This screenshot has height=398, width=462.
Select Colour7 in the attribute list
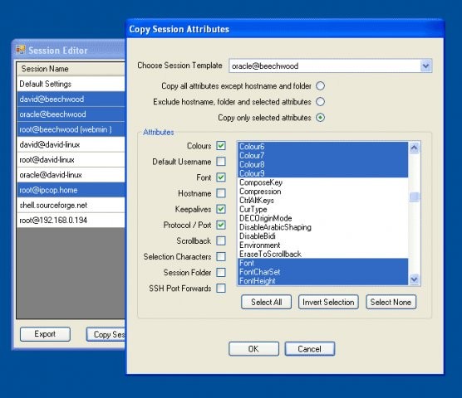pyautogui.click(x=322, y=155)
